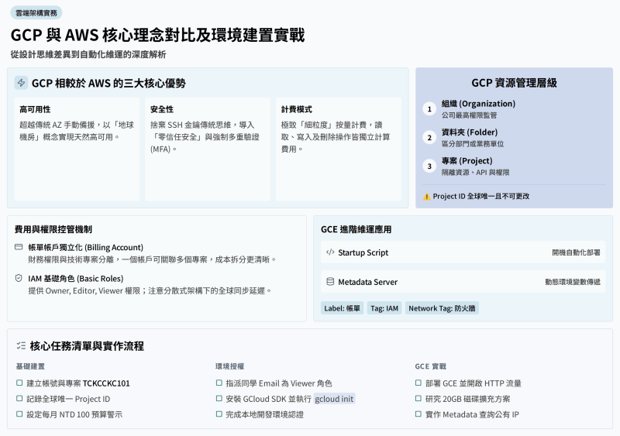Select the 安全性 advantage card
620x436 pixels.
208,149
